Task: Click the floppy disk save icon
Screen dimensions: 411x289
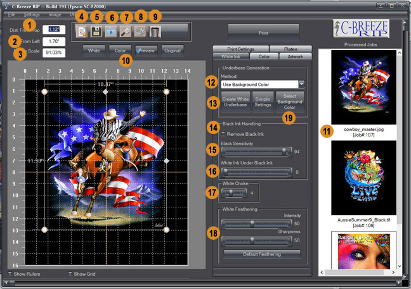Action: [96, 32]
